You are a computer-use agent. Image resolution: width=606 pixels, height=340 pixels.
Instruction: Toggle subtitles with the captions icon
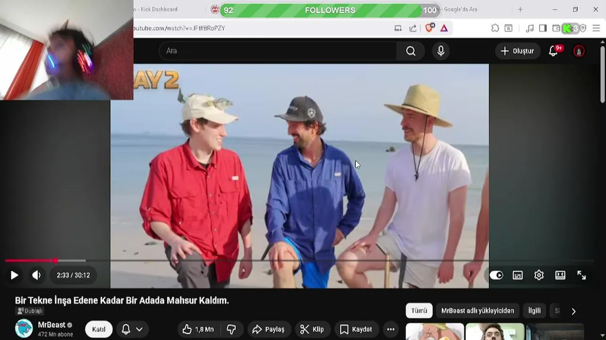(x=518, y=275)
